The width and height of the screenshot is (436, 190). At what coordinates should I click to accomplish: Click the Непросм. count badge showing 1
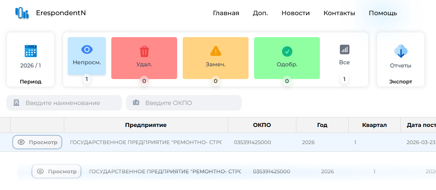(87, 79)
